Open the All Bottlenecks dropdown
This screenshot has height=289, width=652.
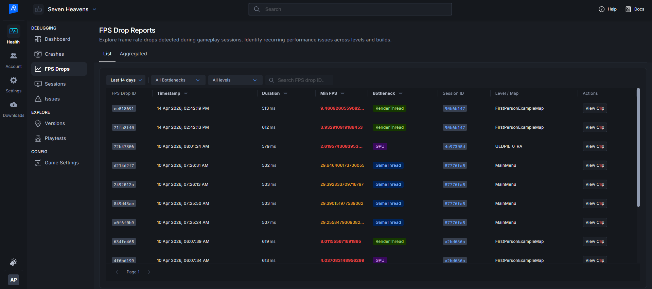(x=178, y=80)
